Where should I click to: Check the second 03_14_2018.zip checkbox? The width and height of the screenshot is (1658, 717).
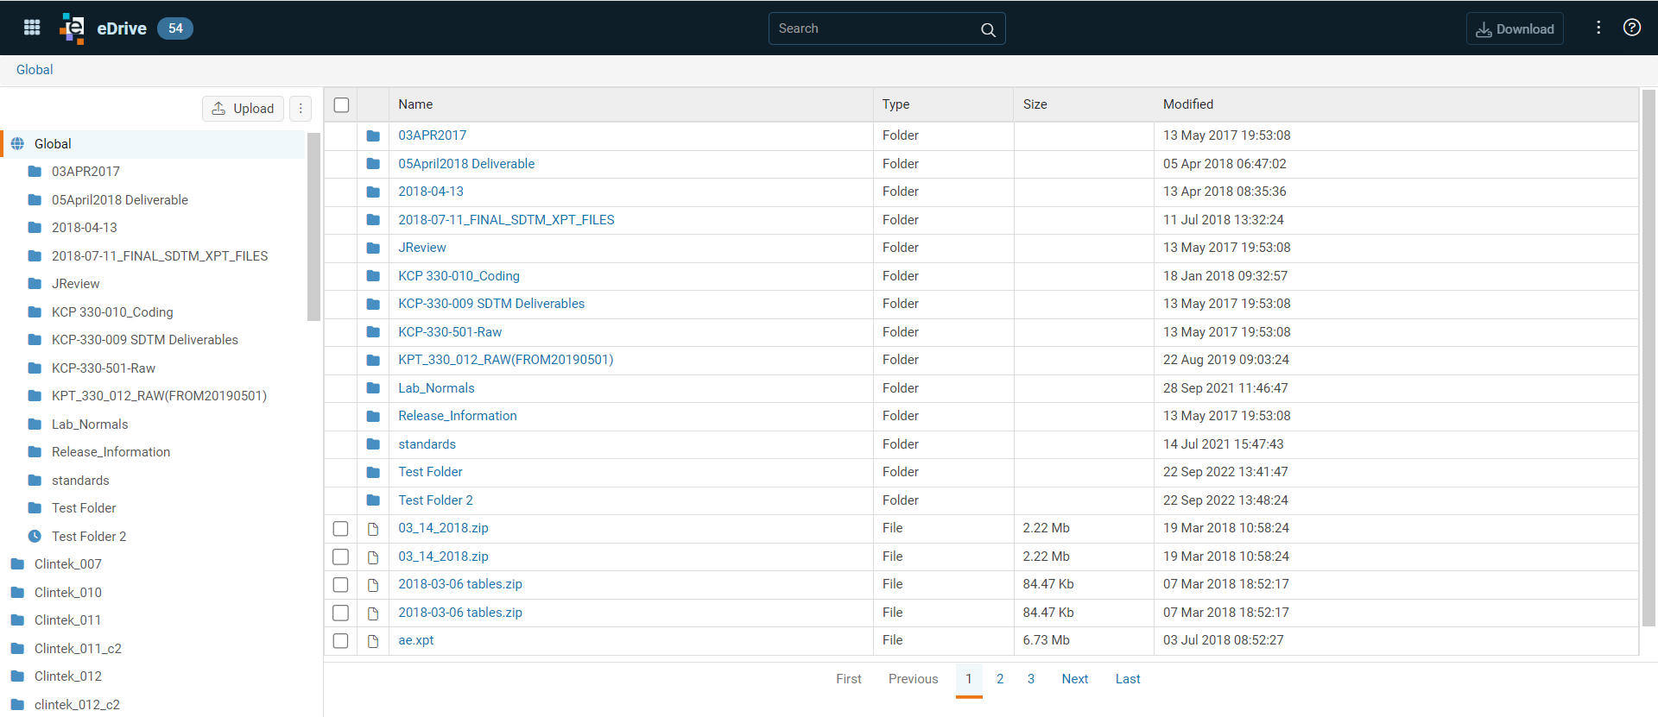340,557
